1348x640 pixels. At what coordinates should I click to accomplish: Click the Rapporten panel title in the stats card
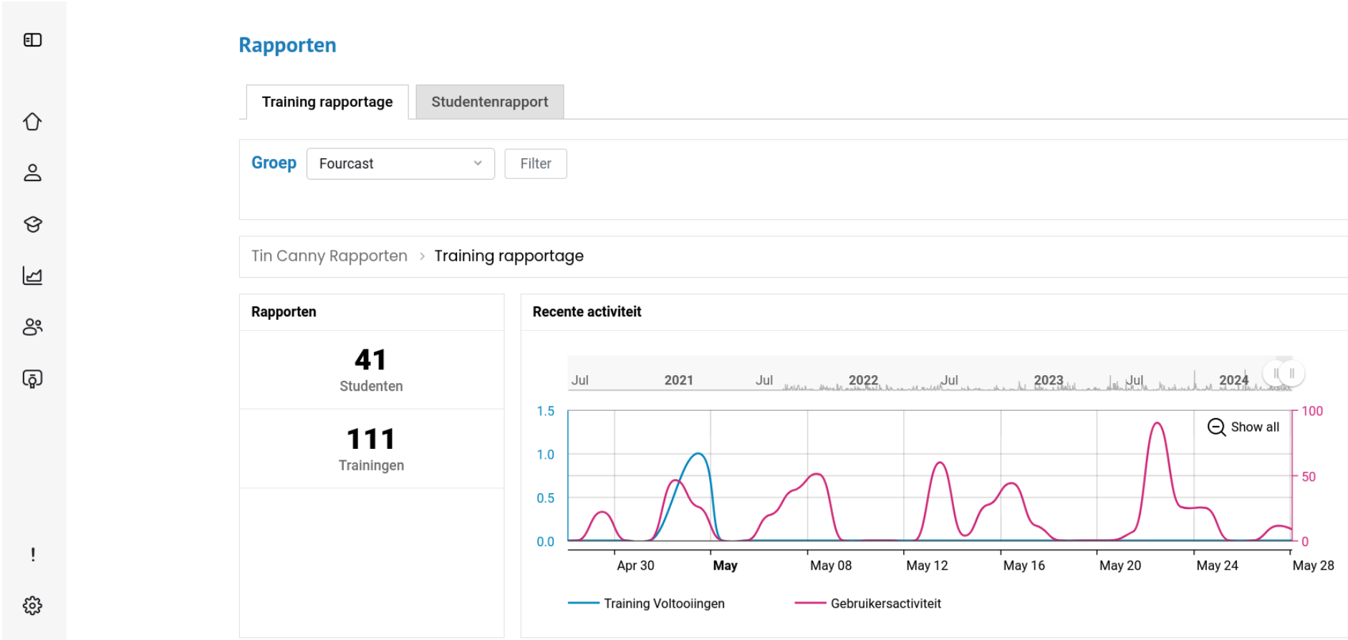click(x=284, y=312)
